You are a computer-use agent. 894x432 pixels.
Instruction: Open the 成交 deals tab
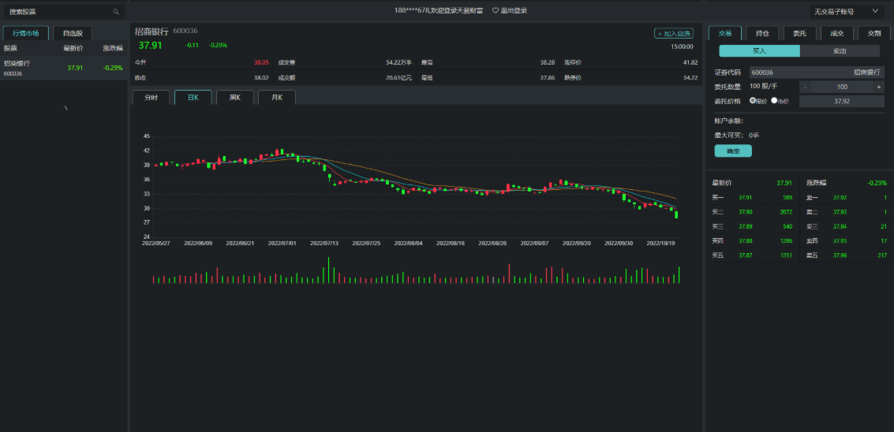(837, 34)
